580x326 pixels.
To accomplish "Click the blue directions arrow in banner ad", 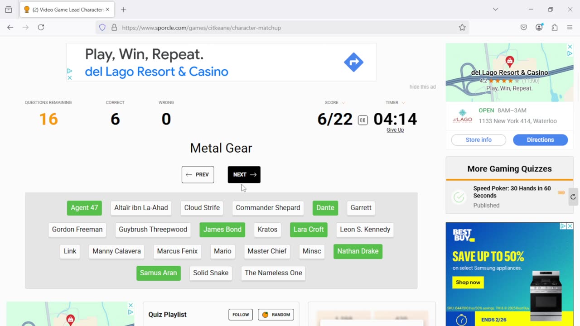I will click(353, 62).
